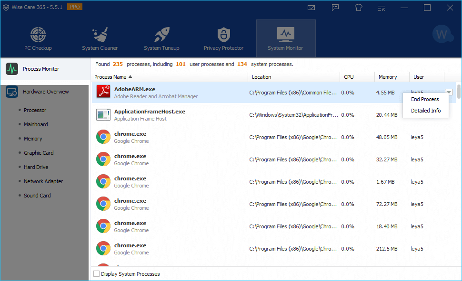
Task: Sort by the Memory column header
Action: [x=392, y=77]
